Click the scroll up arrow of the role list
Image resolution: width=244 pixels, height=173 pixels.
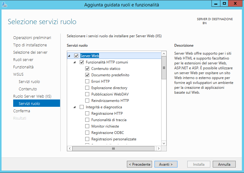164,54
